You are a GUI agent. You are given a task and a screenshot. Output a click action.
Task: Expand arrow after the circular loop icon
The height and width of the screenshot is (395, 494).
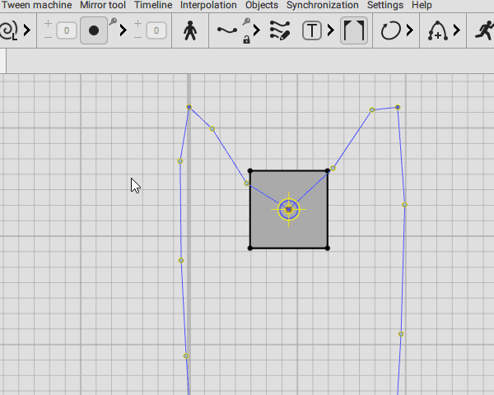point(409,31)
